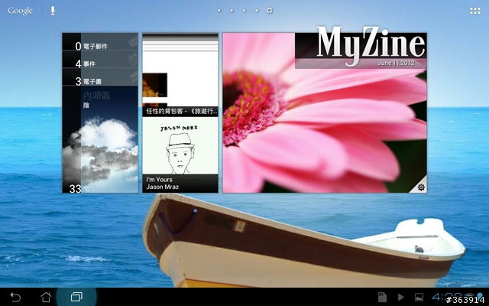This screenshot has width=489, height=306.
Task: Open the 事件 events row
Action: pos(100,60)
